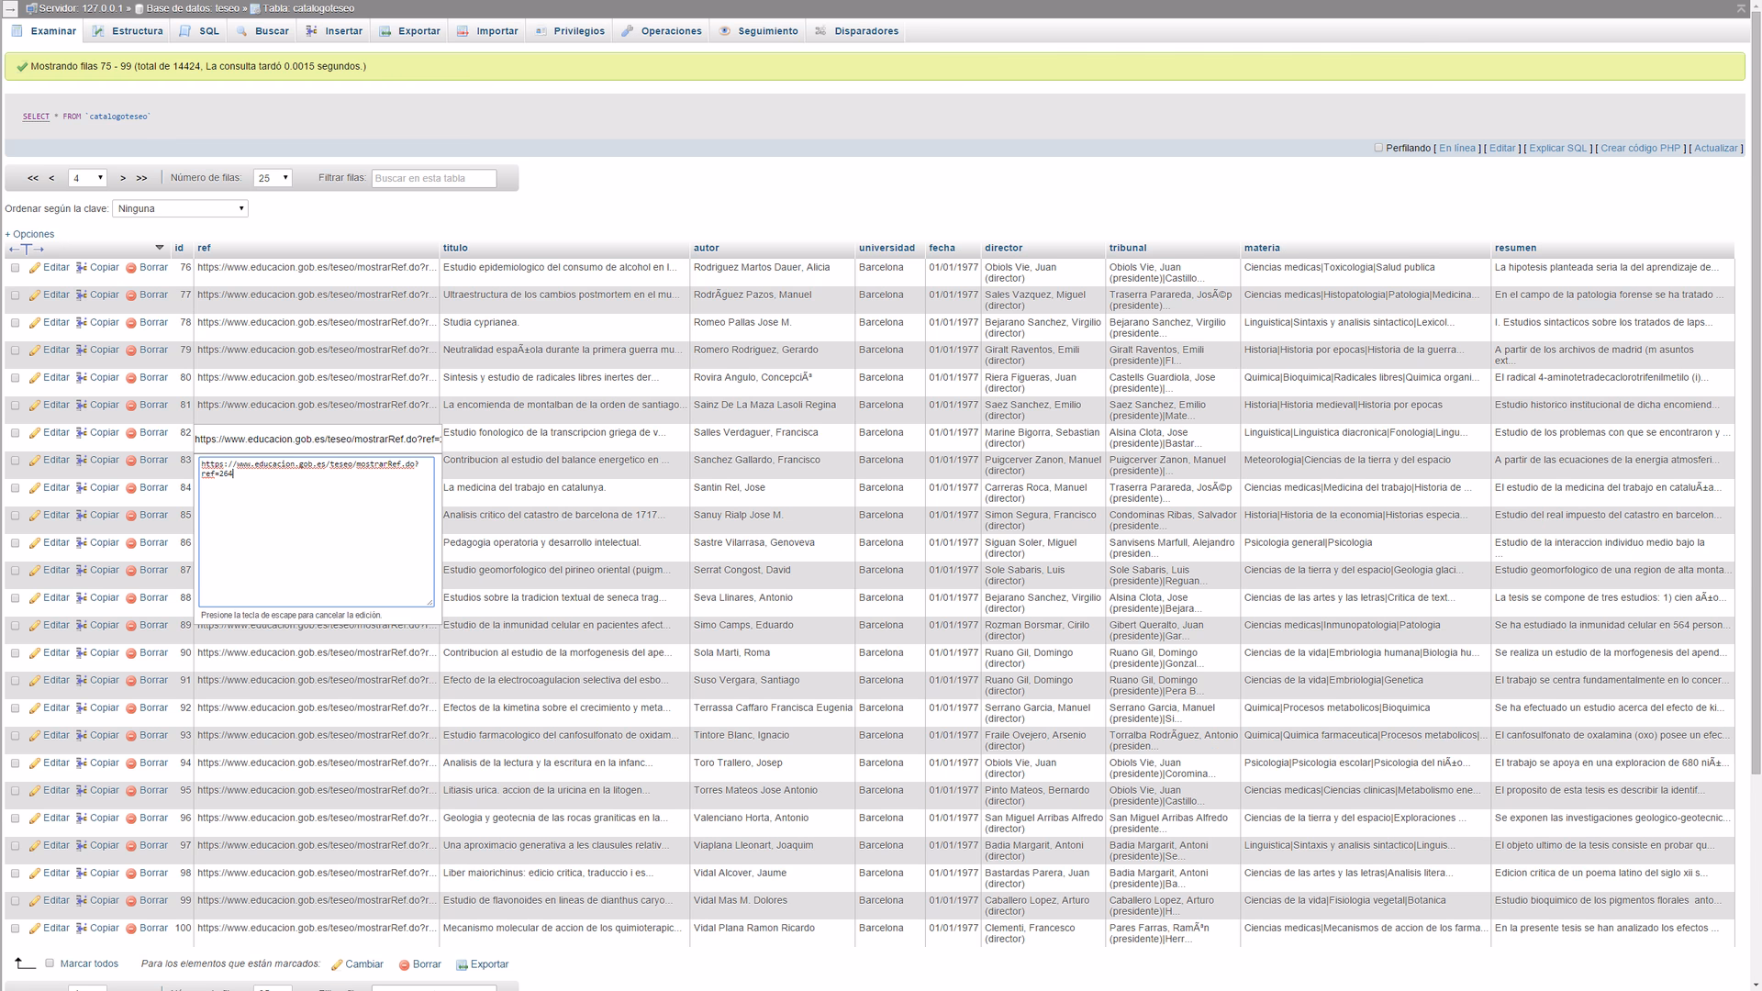Click the red Borrar icon for row 86
The width and height of the screenshot is (1762, 991).
point(131,543)
